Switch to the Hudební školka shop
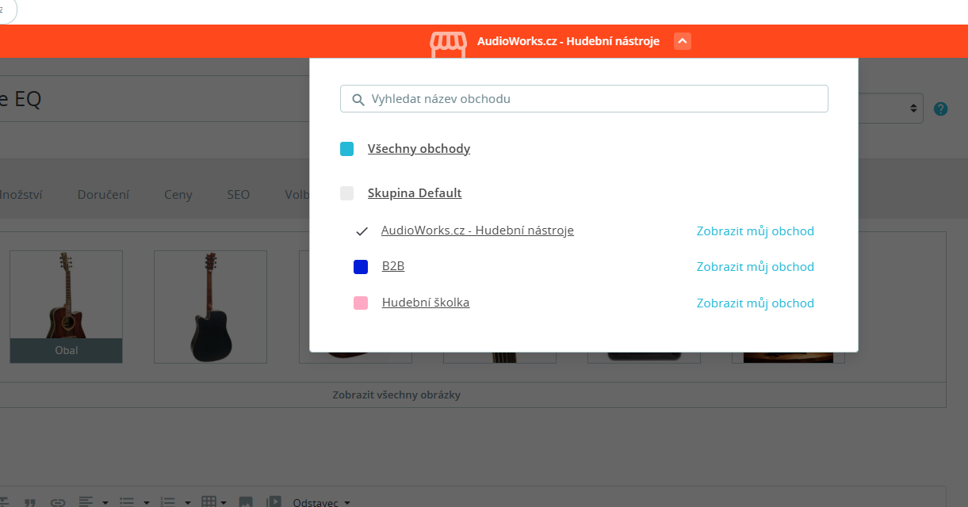968x507 pixels. tap(426, 303)
